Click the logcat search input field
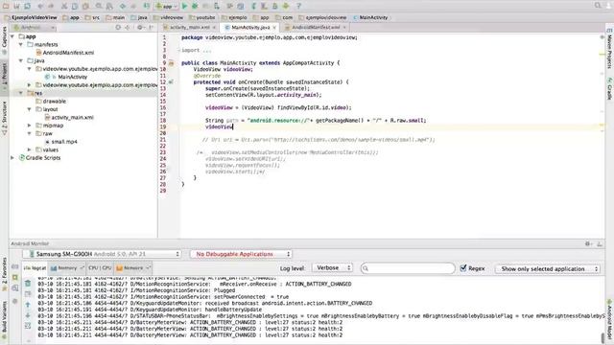Screen dimensions: 614x345 click(408, 268)
